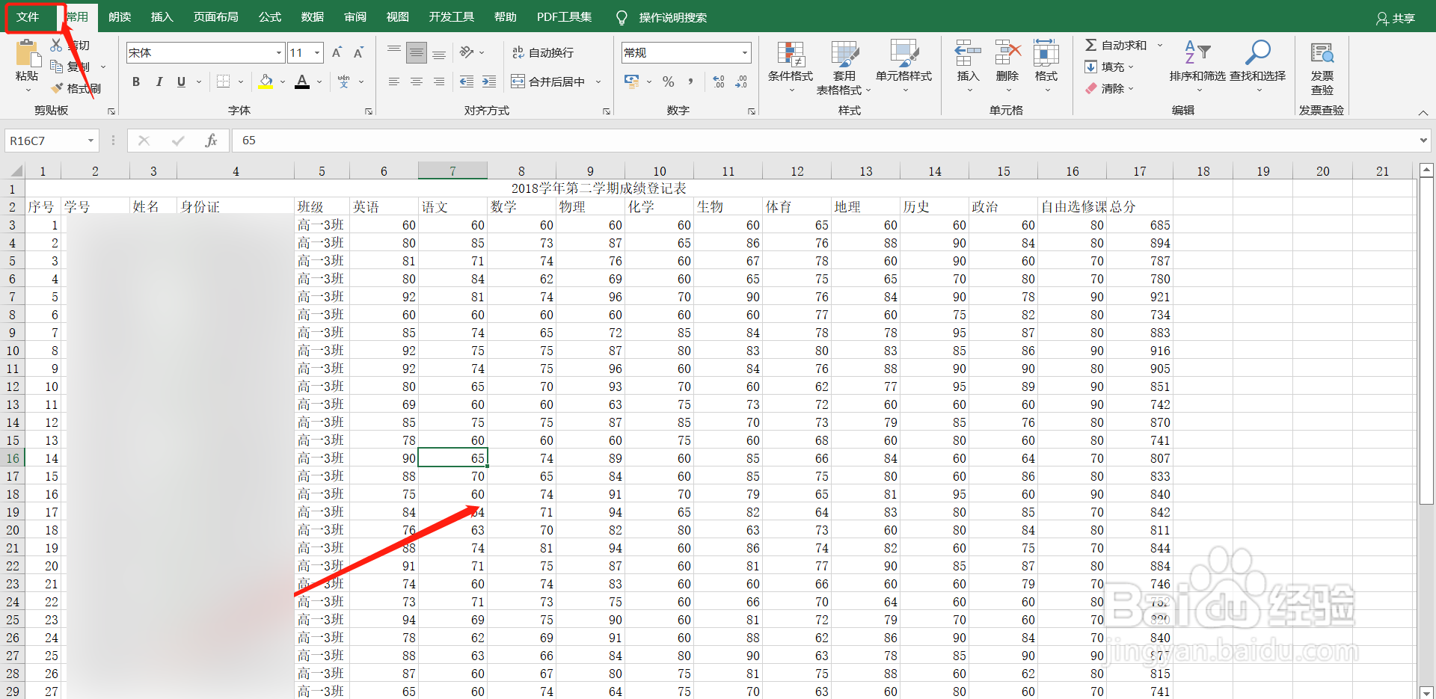Increase decimal places icon
Screen dimensions: 1436x699
[x=719, y=81]
